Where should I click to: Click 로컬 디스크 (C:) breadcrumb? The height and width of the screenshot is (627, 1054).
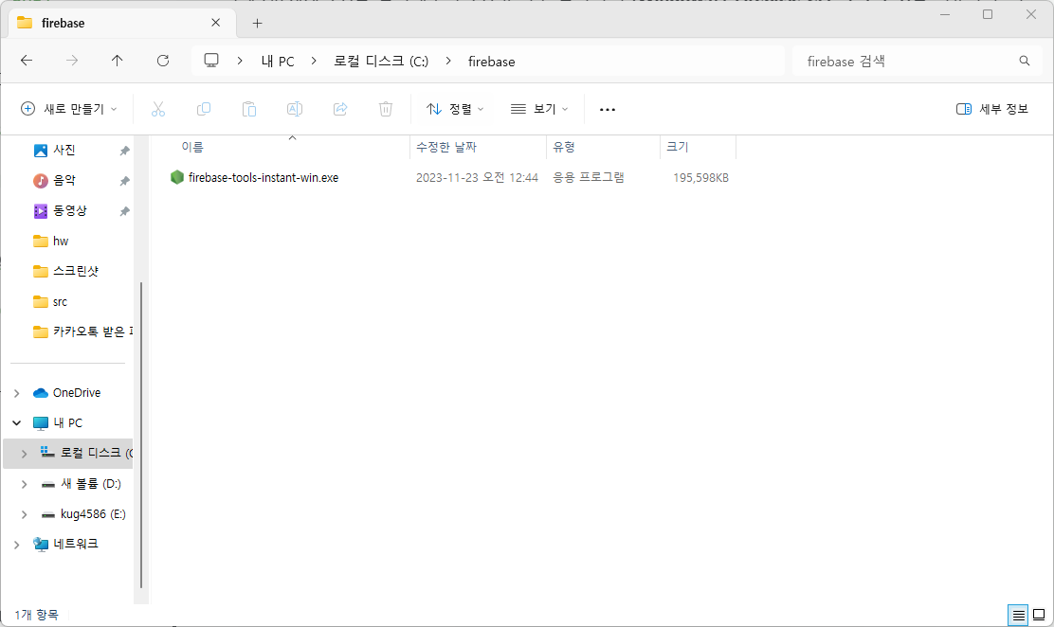pyautogui.click(x=381, y=62)
